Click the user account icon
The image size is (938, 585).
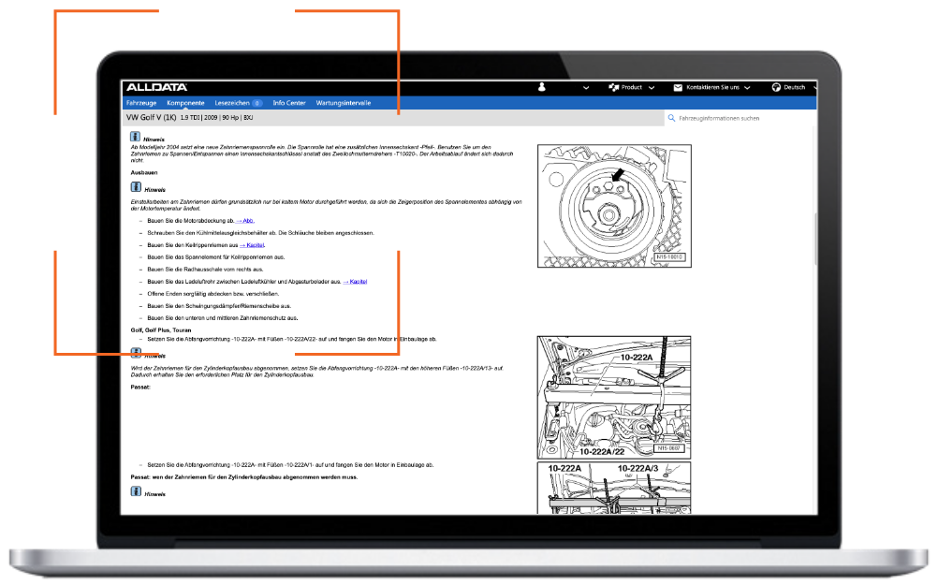[x=541, y=87]
